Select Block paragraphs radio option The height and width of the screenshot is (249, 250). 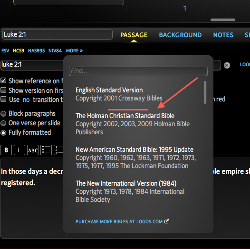pos(3,114)
